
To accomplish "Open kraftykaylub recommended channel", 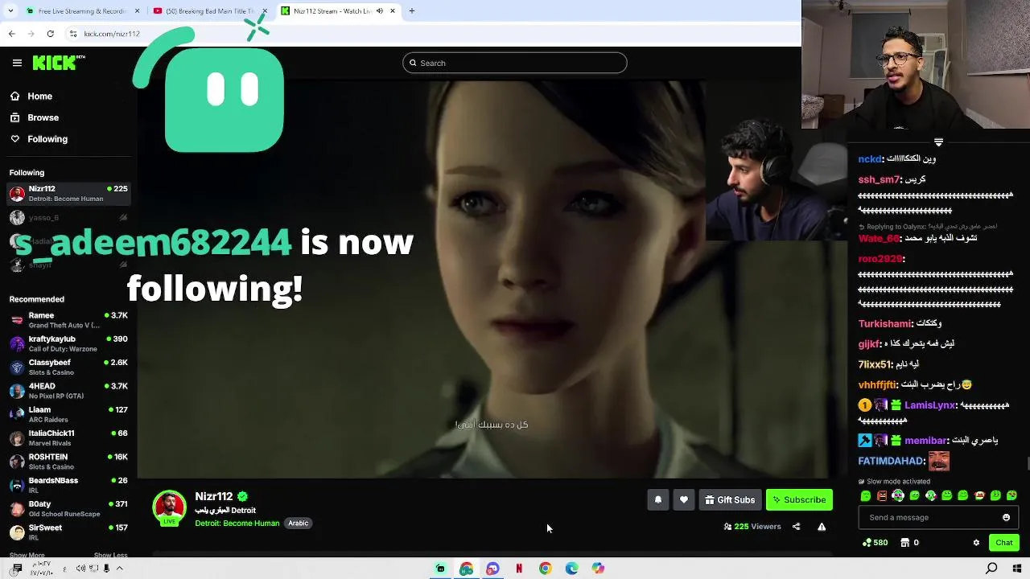I will [x=68, y=344].
